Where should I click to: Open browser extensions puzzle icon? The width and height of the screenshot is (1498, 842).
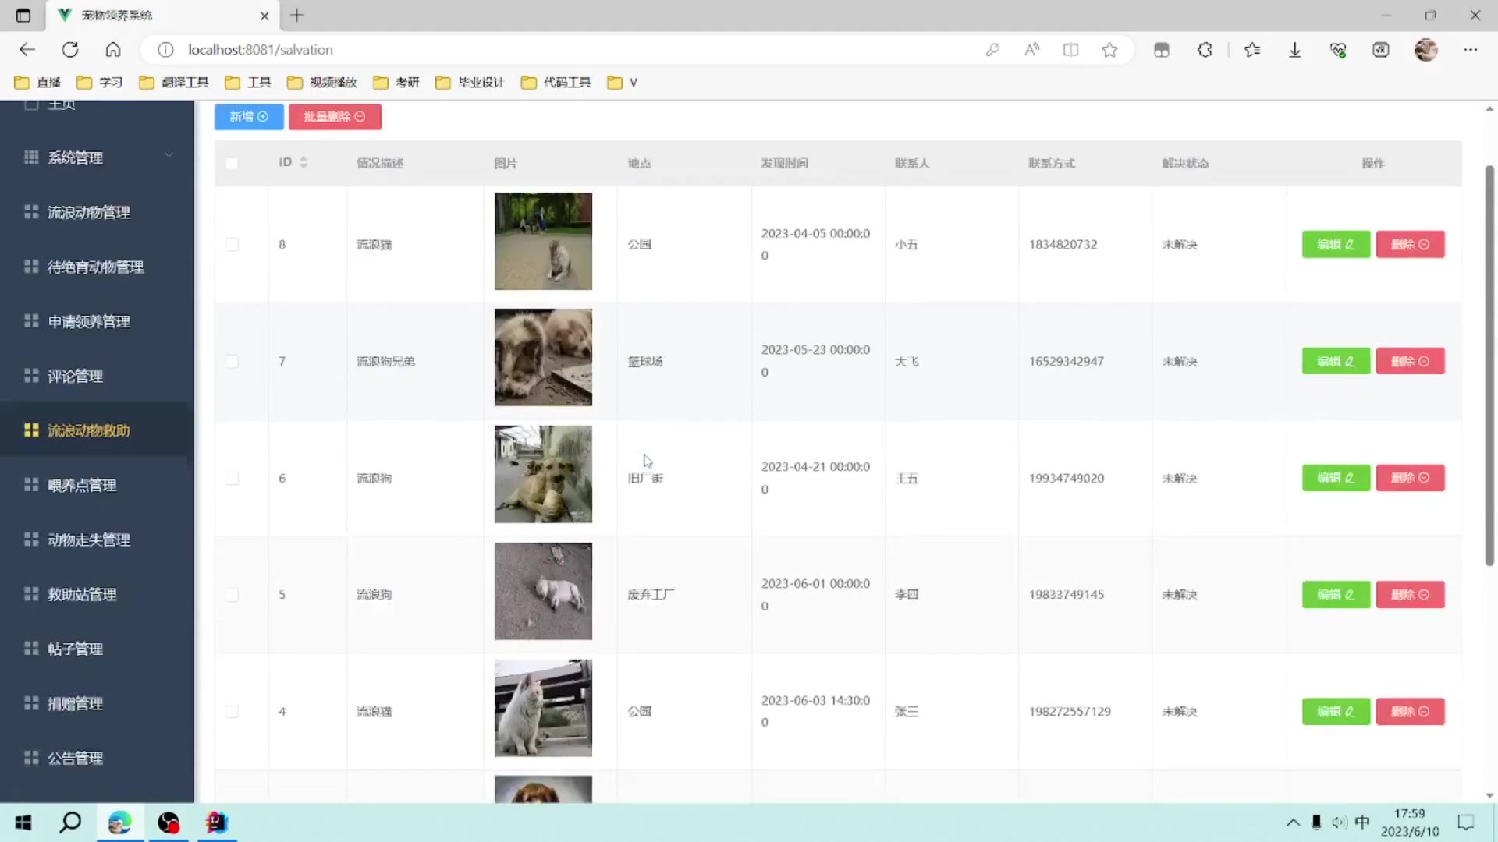pyautogui.click(x=1205, y=50)
